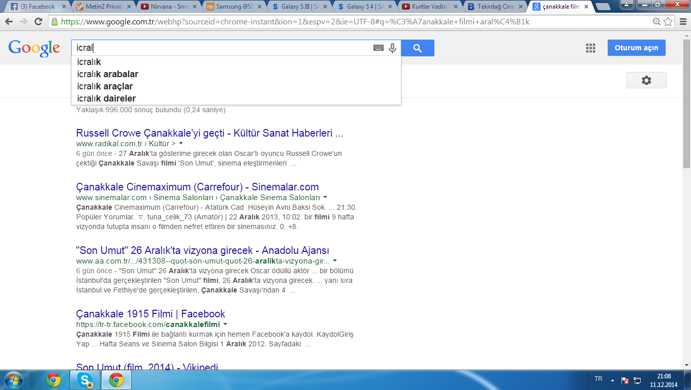Viewport: 691px width, 390px height.
Task: Show hidden tray icons arrow
Action: point(613,380)
